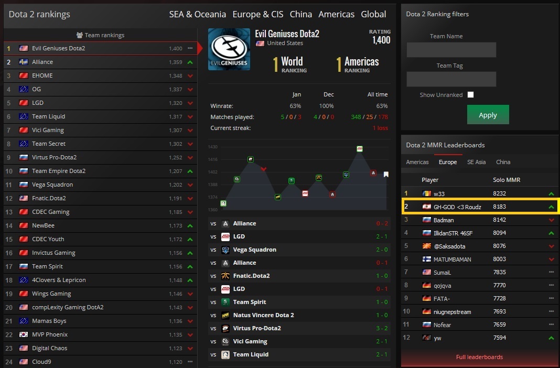The height and width of the screenshot is (368, 560).
Task: Click the Fnatic.Dota2 logo in match list
Action: [225, 275]
